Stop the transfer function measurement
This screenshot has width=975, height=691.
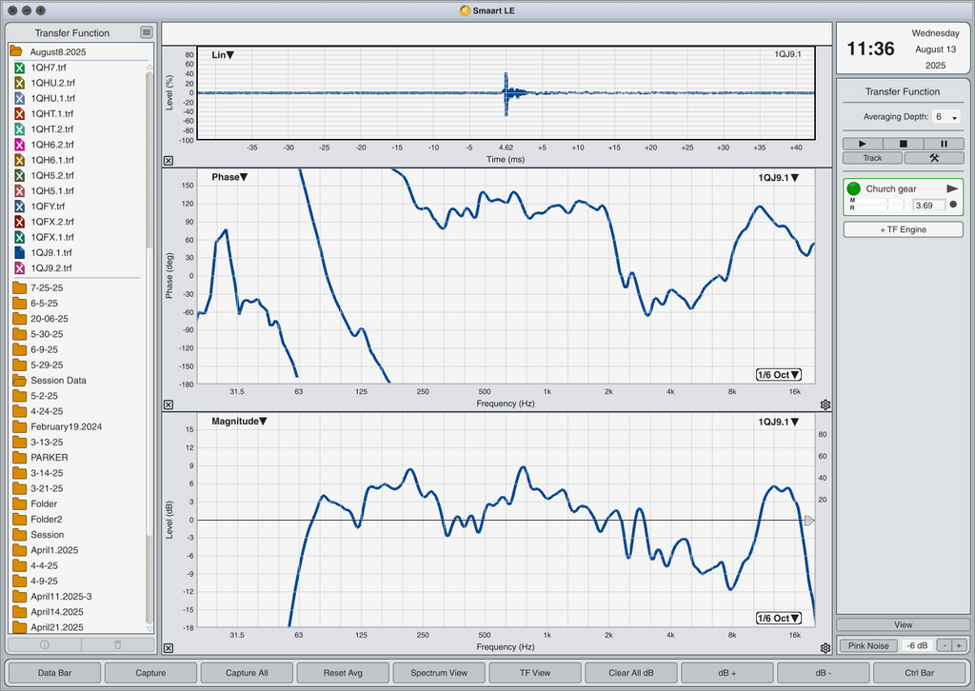tap(903, 144)
